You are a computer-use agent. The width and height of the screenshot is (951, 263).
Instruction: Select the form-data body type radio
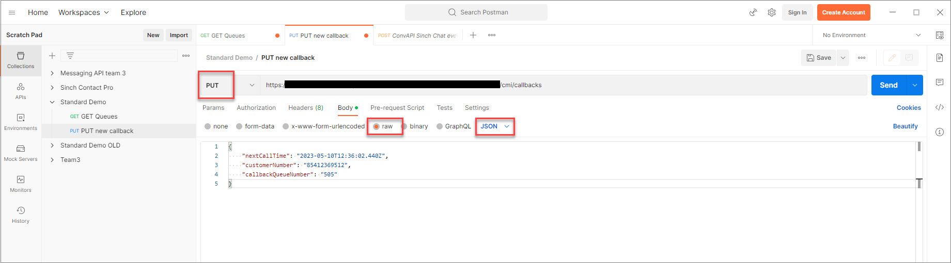tap(239, 126)
